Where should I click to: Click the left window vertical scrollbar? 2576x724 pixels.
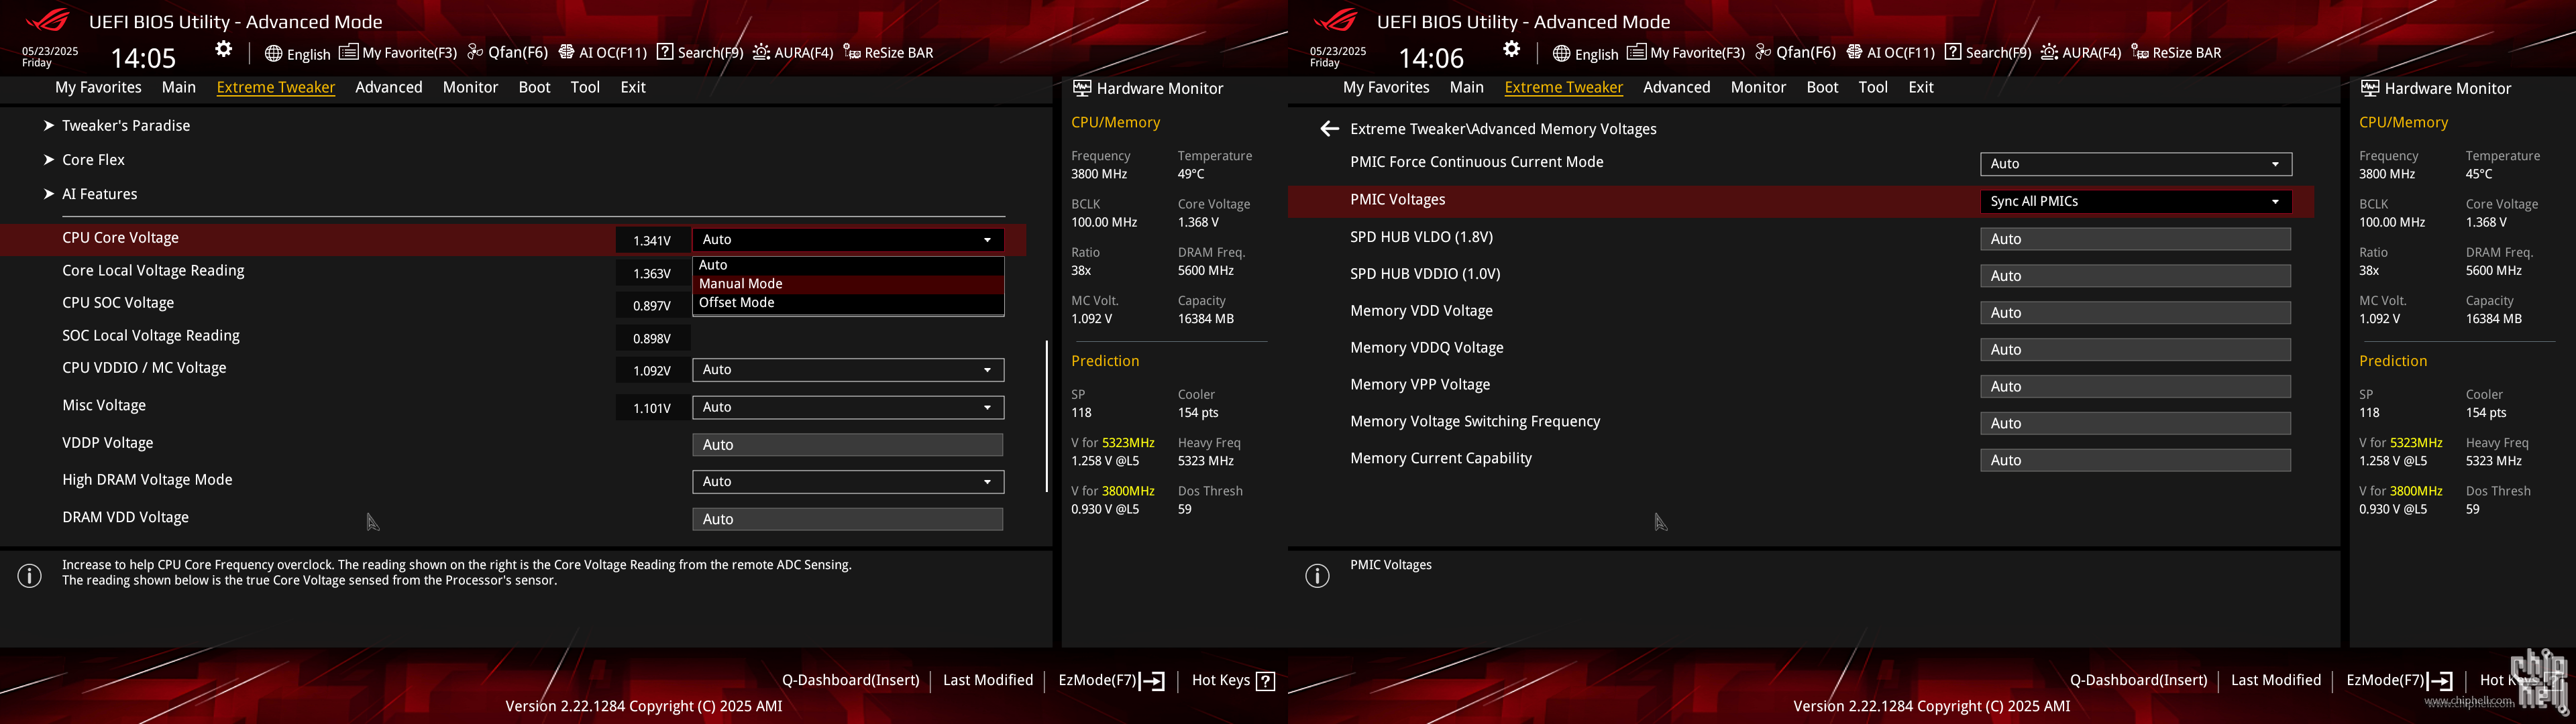tap(1047, 416)
